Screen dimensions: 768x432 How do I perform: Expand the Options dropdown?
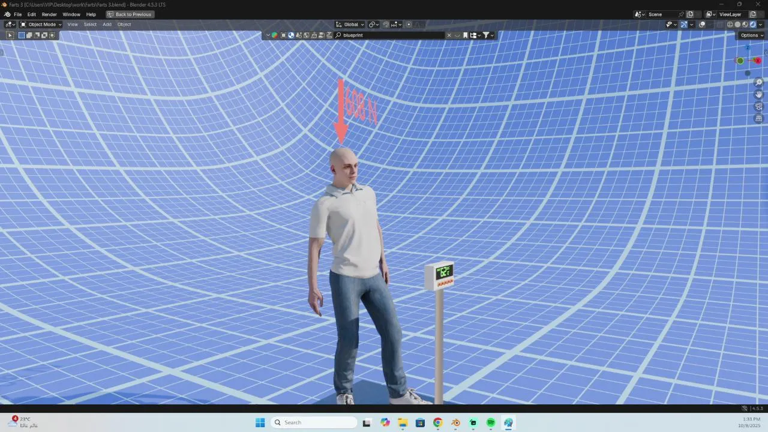click(x=752, y=35)
